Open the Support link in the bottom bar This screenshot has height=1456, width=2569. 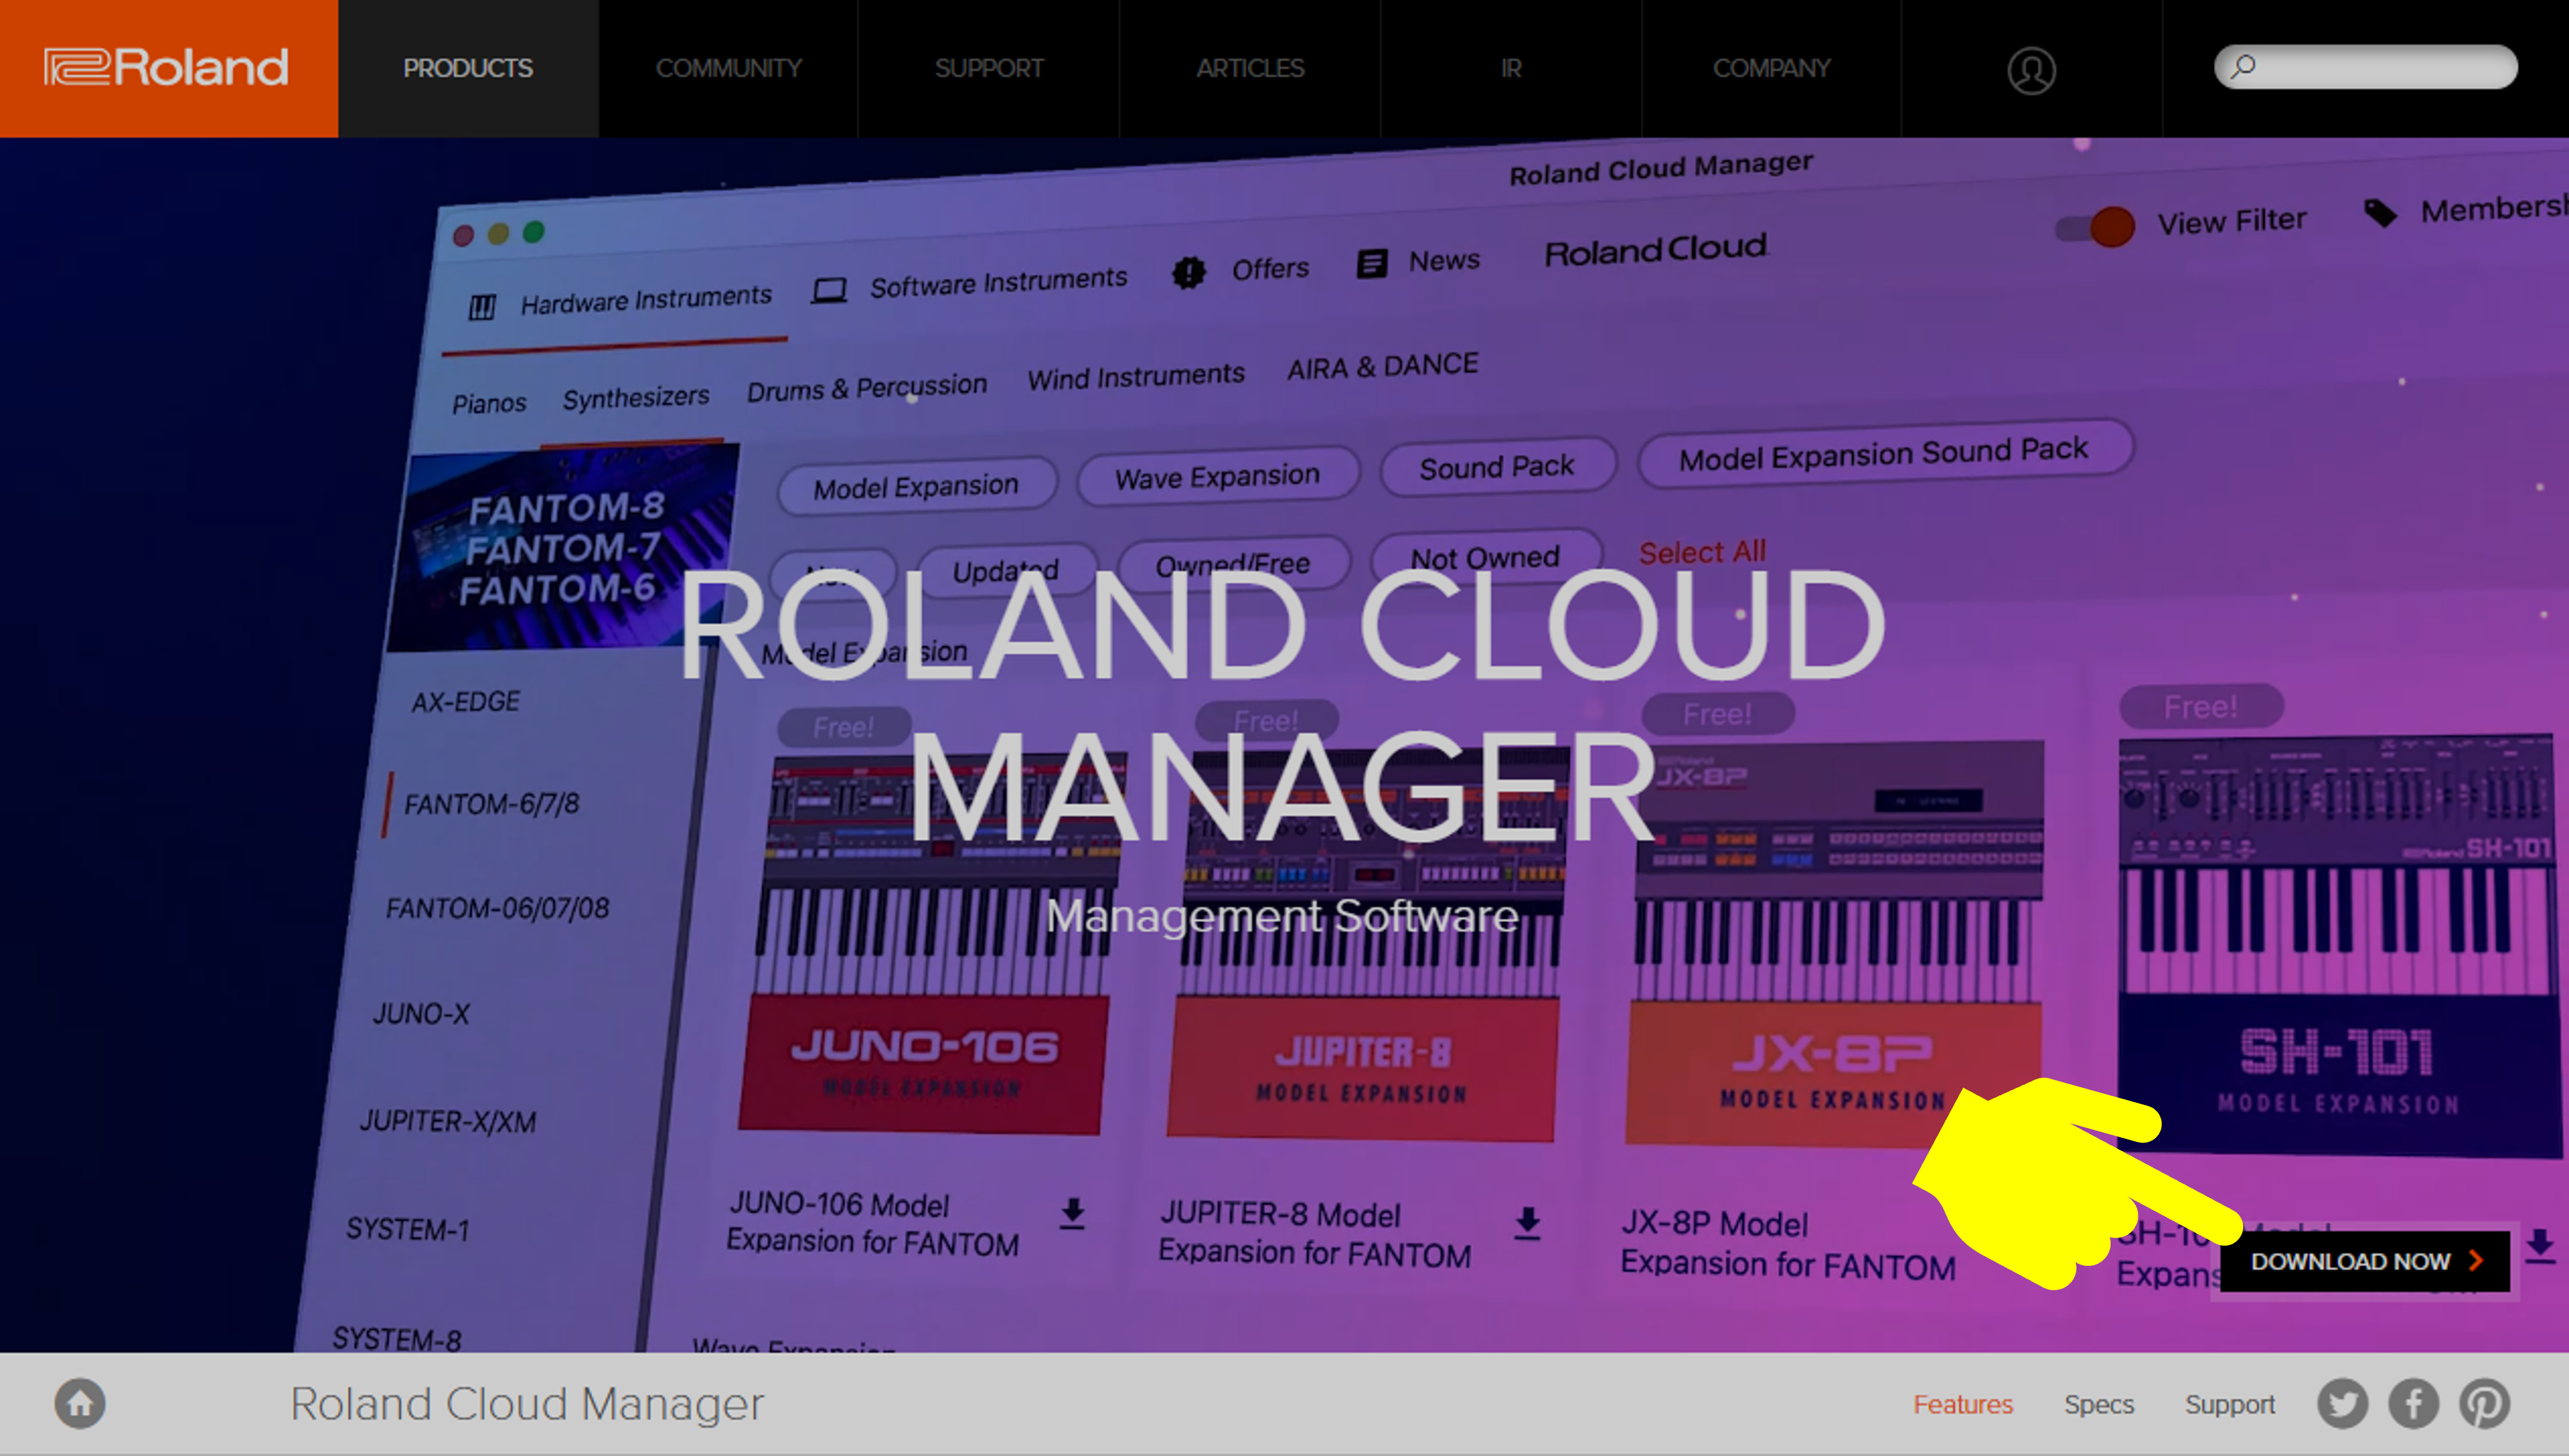[2230, 1404]
